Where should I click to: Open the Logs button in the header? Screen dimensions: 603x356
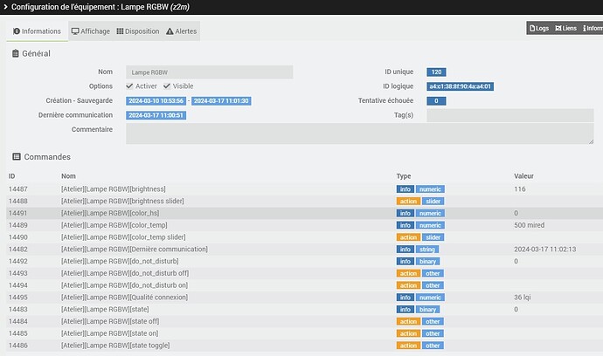540,29
